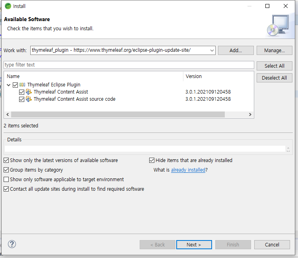Uncheck the Thymeleaf Eclipse Plugin category checkbox

pos(15,85)
